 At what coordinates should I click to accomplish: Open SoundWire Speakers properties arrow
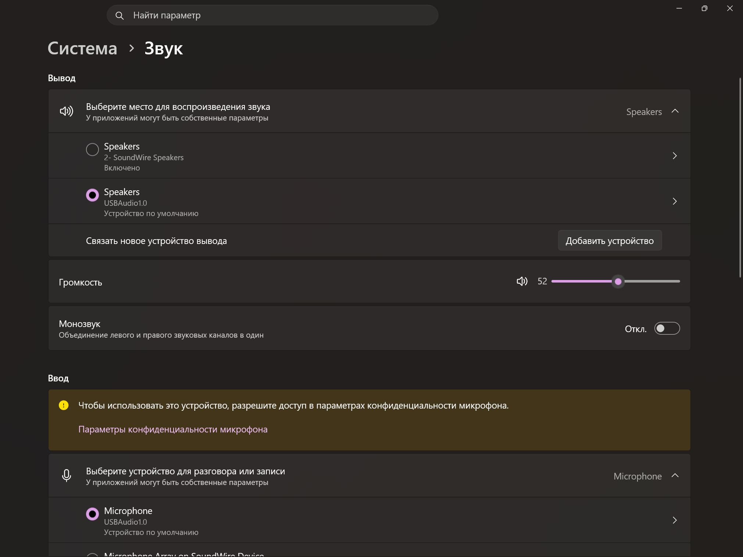pyautogui.click(x=675, y=156)
